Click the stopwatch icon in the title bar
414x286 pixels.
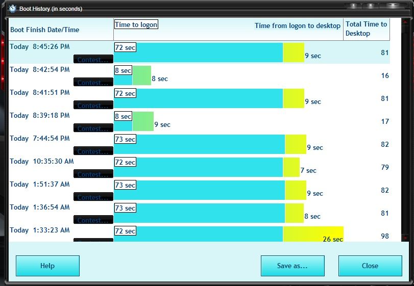click(x=12, y=9)
